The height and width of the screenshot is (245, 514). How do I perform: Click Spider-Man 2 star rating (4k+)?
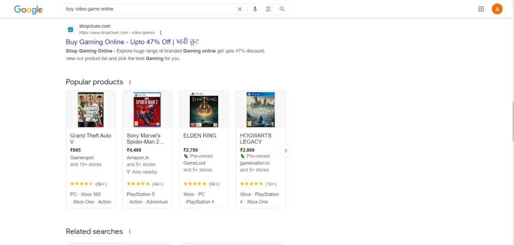click(x=145, y=184)
